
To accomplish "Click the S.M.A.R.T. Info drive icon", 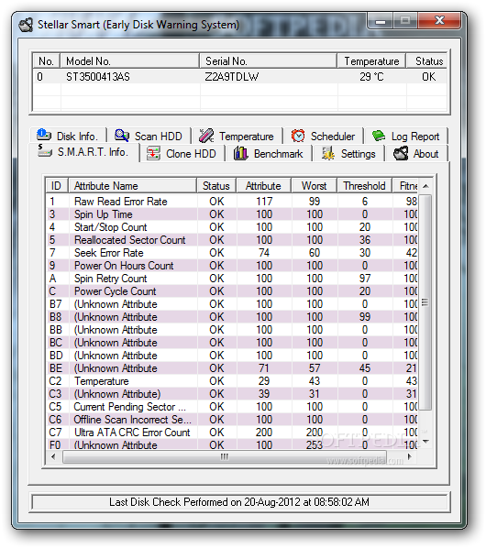I will [45, 151].
